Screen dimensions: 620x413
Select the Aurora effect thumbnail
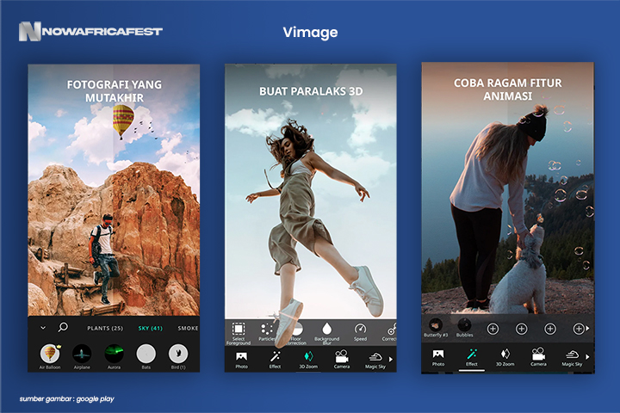[x=114, y=354]
